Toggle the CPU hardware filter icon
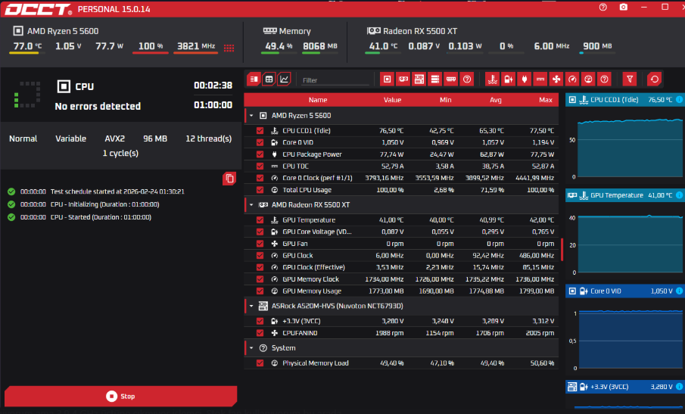685x414 pixels. click(387, 79)
